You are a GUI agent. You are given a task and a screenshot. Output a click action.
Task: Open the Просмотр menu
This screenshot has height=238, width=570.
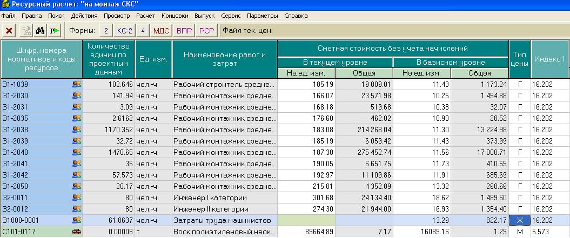(117, 16)
